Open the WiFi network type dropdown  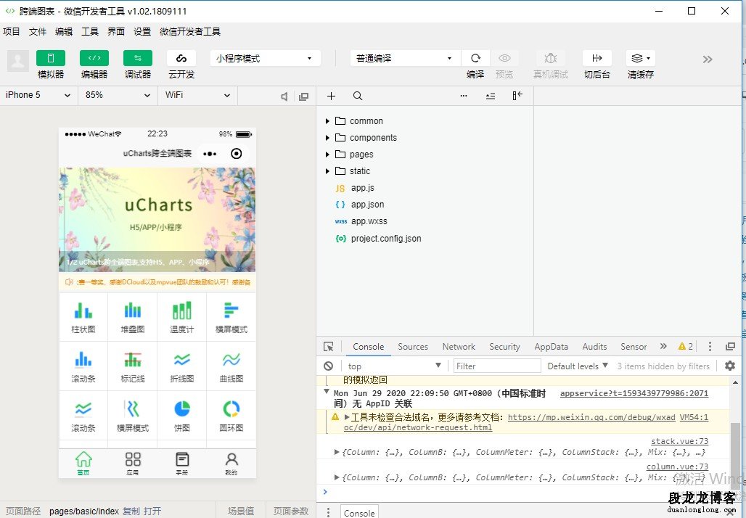point(197,95)
